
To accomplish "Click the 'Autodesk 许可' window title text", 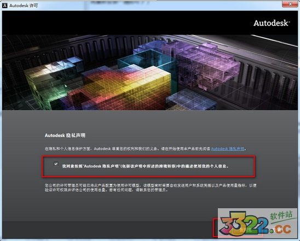I will click(x=24, y=5).
